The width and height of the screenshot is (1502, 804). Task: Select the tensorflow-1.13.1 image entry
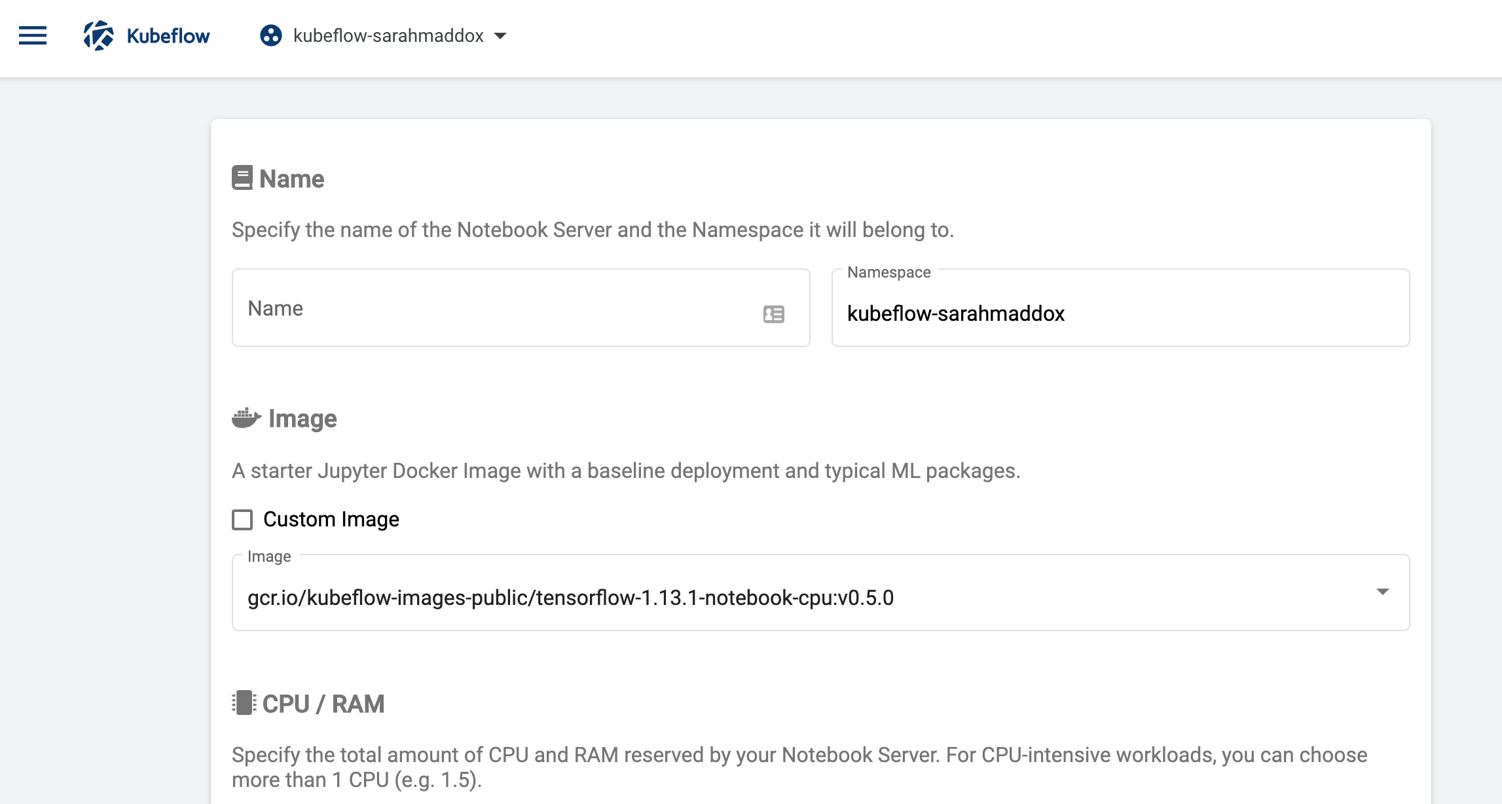[x=572, y=597]
